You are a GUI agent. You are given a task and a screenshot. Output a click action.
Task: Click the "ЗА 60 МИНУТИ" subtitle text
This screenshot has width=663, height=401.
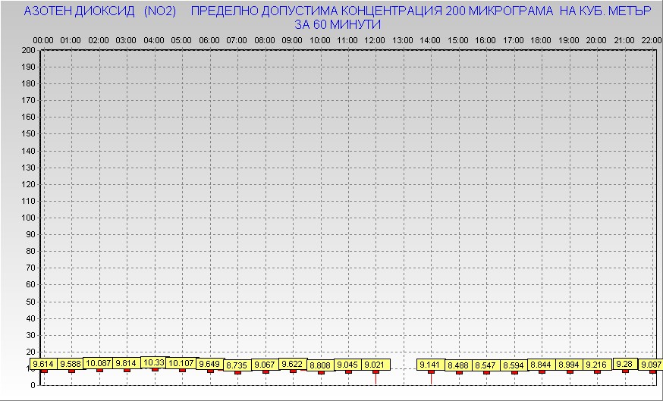coord(338,24)
